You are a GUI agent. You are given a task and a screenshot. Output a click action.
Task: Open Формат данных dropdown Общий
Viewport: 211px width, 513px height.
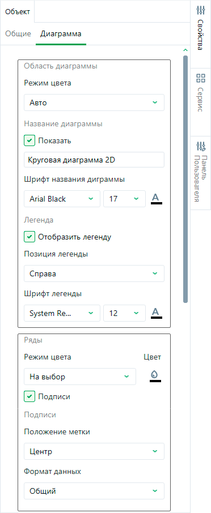coord(94,491)
